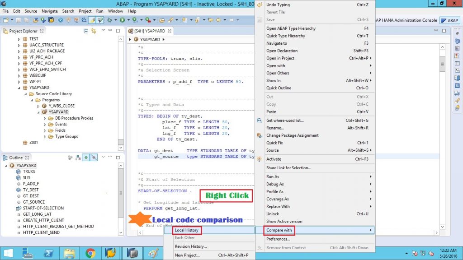
Task: Click the Back navigation arrow icon
Action: click(219, 20)
